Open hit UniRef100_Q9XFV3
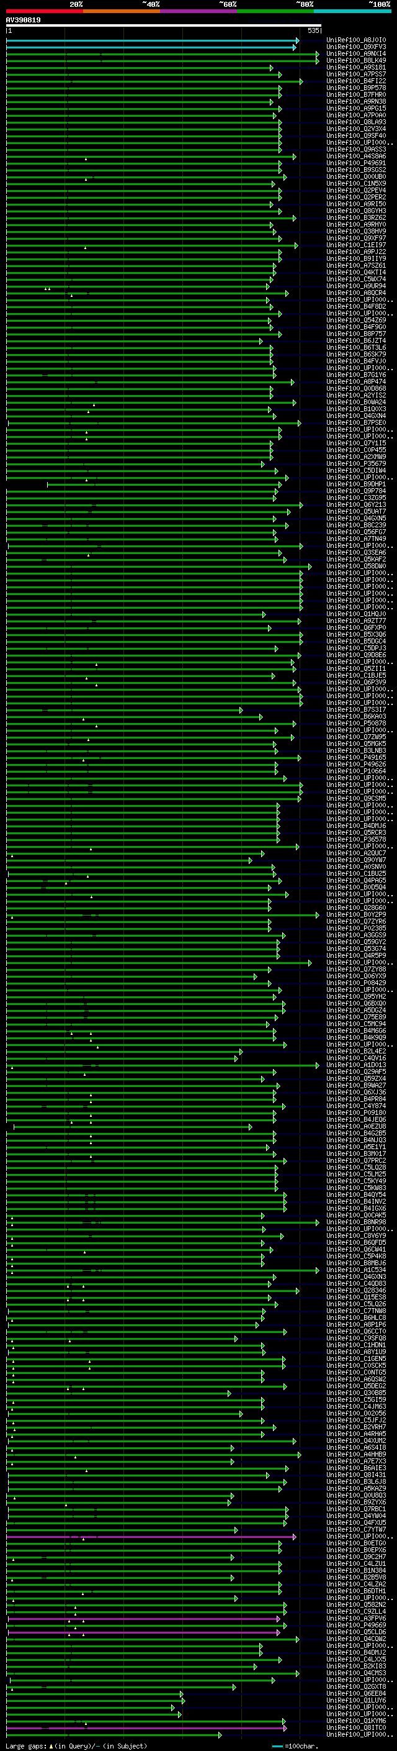 356,47
